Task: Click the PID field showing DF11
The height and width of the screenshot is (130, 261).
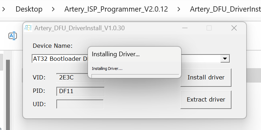Action: coord(81,91)
